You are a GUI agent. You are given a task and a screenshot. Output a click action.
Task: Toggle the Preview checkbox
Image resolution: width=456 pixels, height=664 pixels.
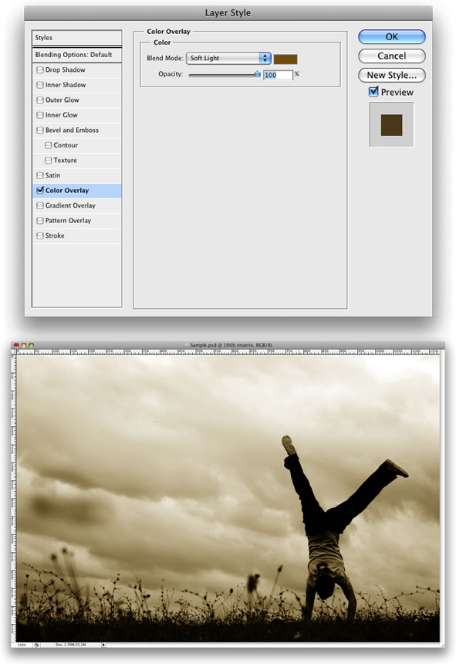[373, 91]
